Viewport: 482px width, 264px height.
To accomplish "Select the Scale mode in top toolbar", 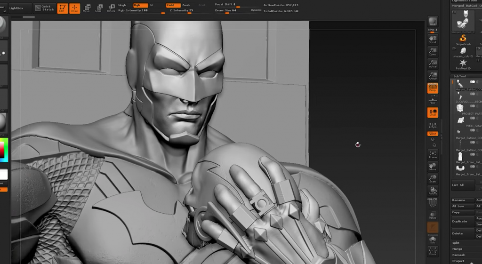I will [x=99, y=8].
